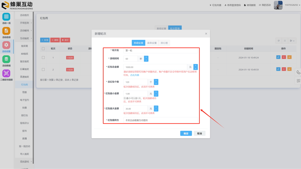Viewport: 301px width, 169px height.
Task: Close the 新增轮次 dialog with X
Action: [206, 34]
